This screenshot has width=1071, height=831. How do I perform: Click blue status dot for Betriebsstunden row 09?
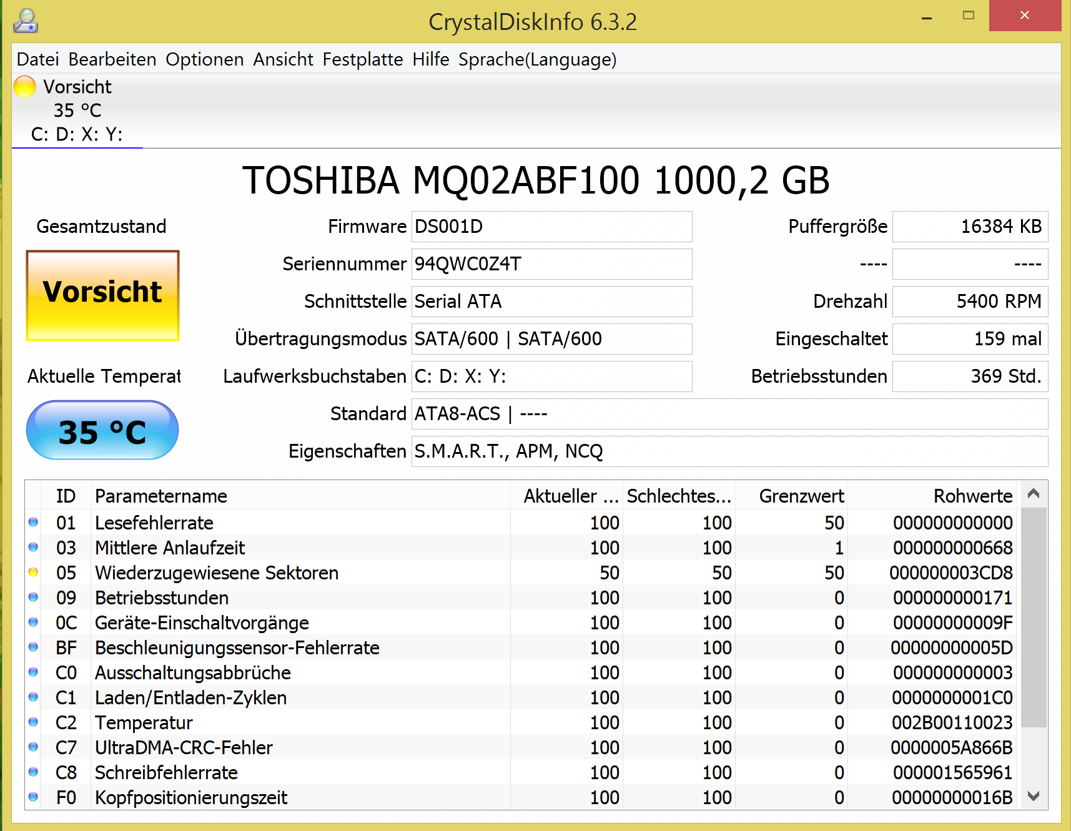33,597
